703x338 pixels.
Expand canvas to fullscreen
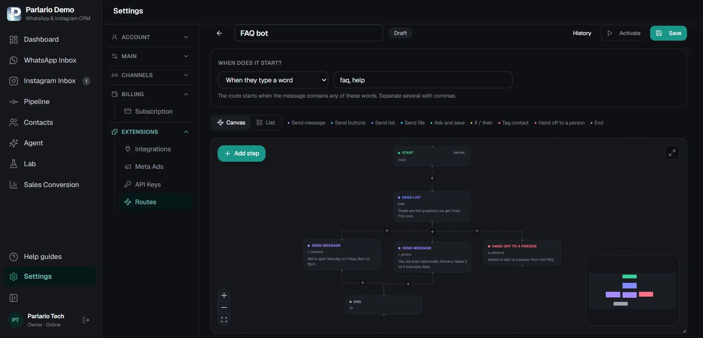click(672, 153)
